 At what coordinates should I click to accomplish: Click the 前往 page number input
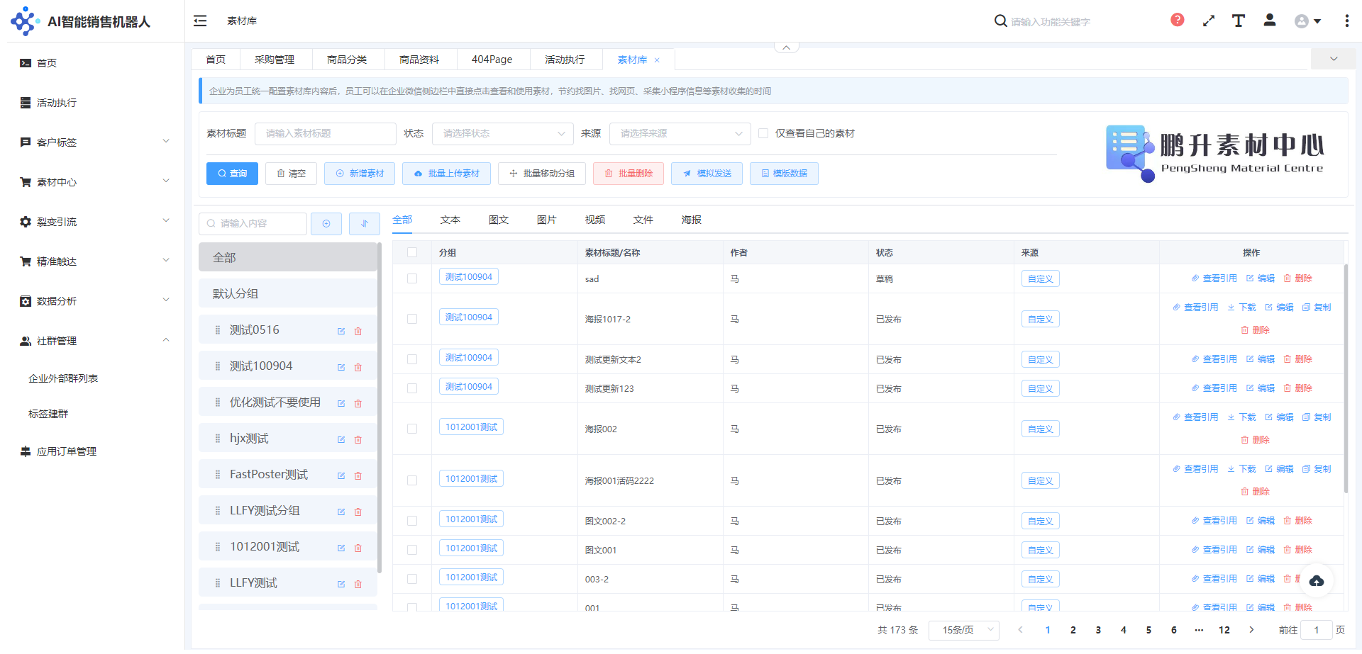[x=1317, y=630]
